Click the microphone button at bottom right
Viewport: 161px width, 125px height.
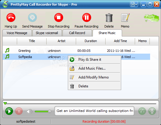click(x=152, y=111)
